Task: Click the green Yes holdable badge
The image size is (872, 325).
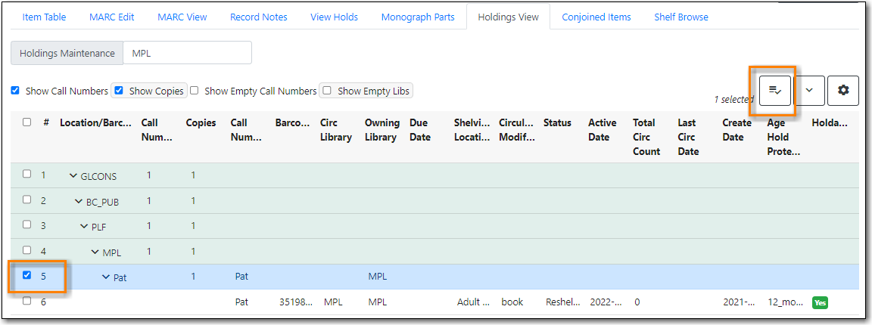Action: point(820,302)
